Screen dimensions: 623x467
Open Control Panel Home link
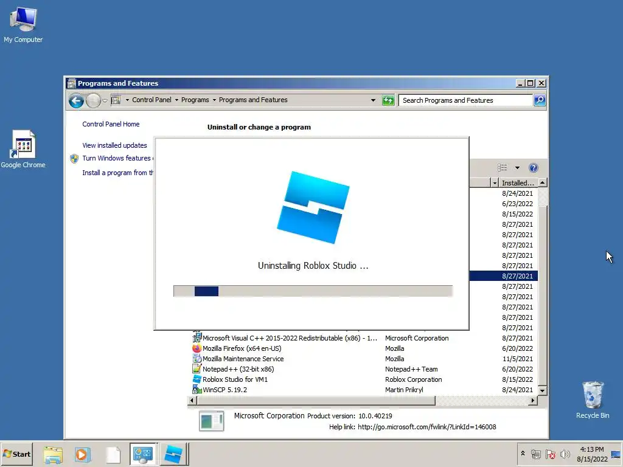[111, 124]
